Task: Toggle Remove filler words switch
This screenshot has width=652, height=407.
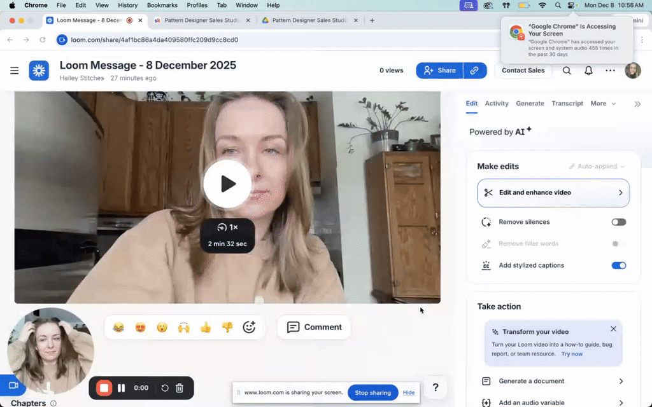Action: (619, 244)
